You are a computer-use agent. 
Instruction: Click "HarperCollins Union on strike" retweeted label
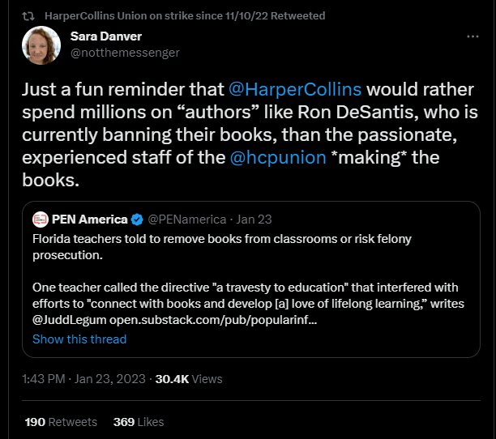(x=185, y=16)
